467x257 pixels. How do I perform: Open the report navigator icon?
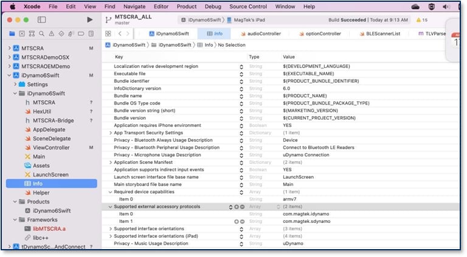[91, 33]
